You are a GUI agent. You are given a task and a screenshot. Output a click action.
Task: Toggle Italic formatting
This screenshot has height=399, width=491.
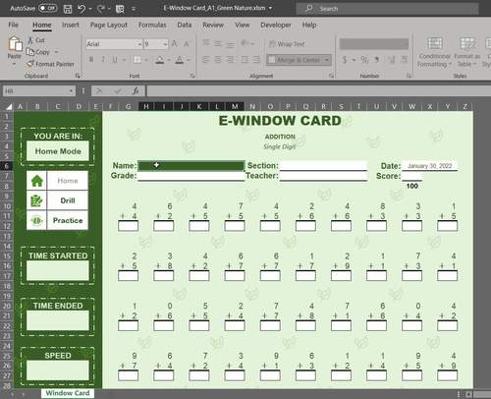click(x=103, y=60)
